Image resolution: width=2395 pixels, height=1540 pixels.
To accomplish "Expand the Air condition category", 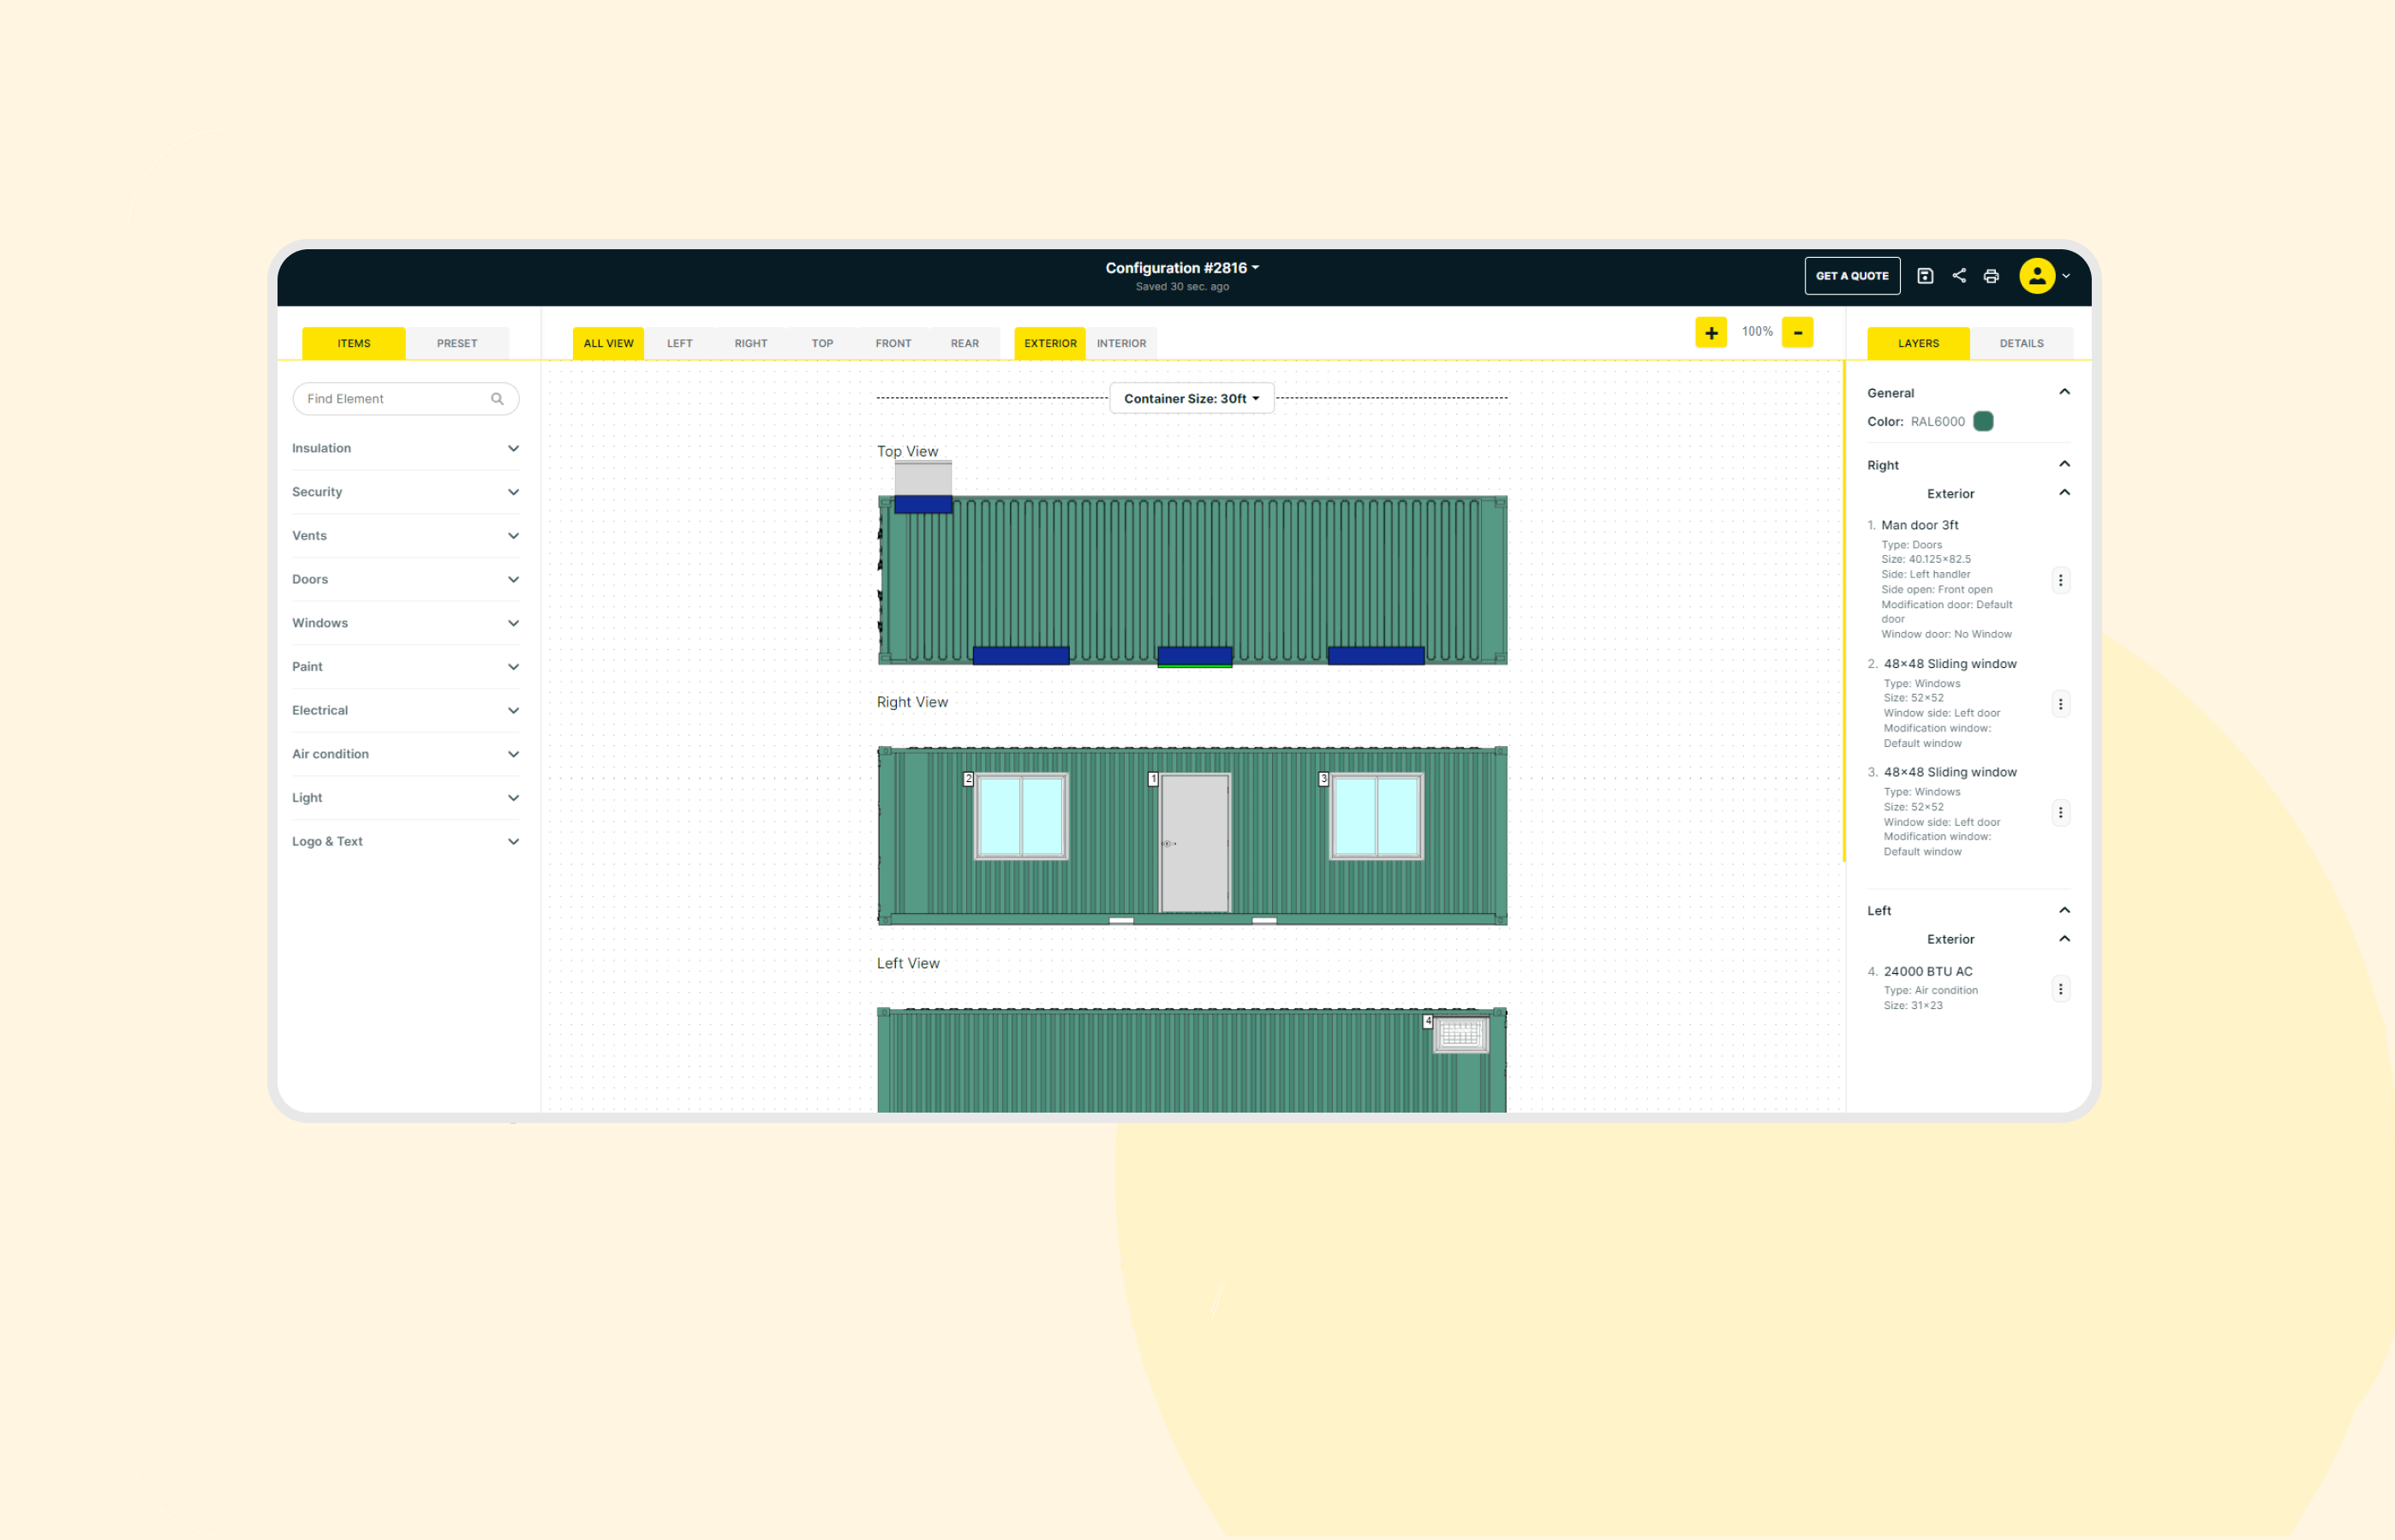I will (405, 754).
